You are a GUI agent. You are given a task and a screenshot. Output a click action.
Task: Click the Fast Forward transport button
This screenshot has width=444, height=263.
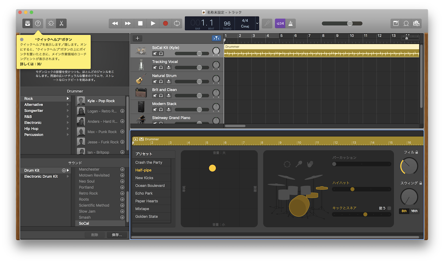coord(128,23)
